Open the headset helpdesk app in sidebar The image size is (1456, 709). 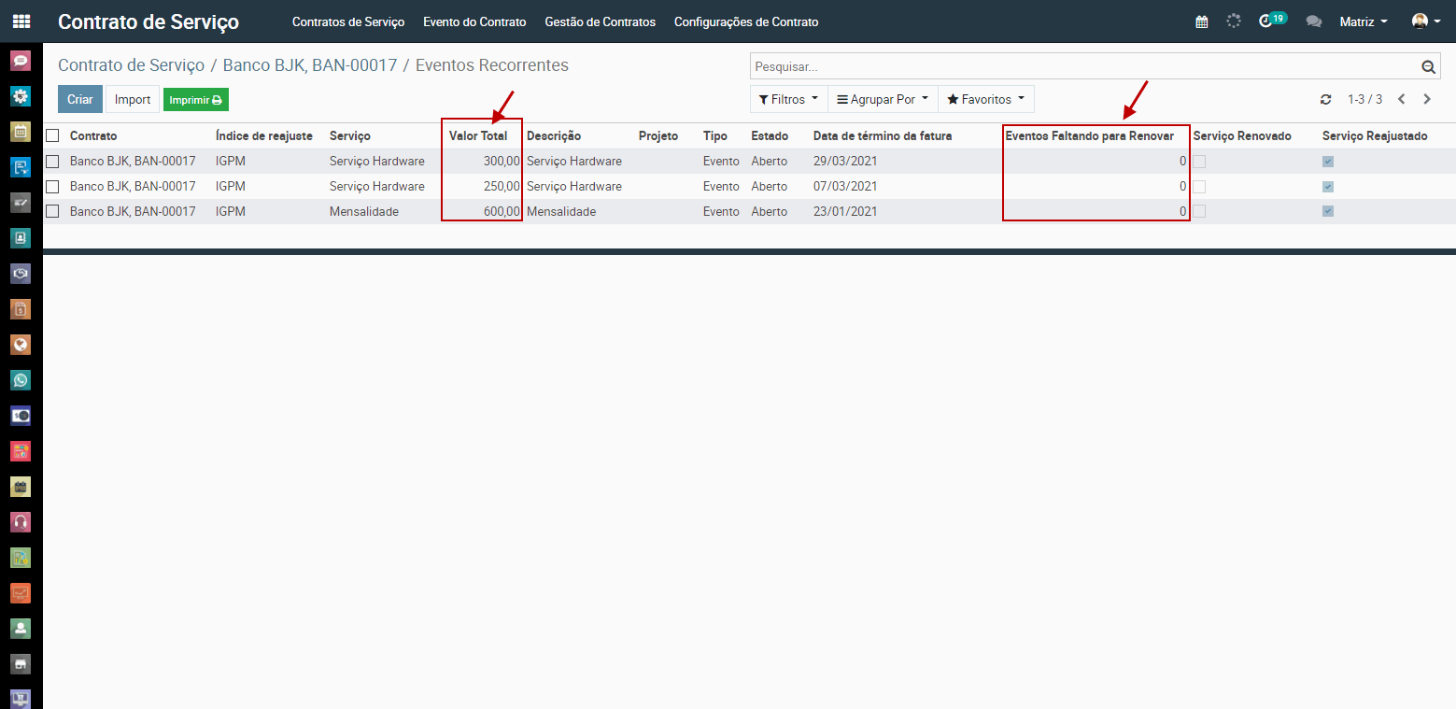tap(21, 521)
